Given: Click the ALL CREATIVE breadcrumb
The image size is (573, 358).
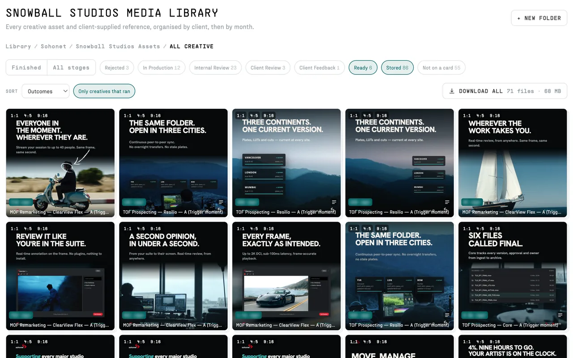Looking at the screenshot, I should point(192,47).
